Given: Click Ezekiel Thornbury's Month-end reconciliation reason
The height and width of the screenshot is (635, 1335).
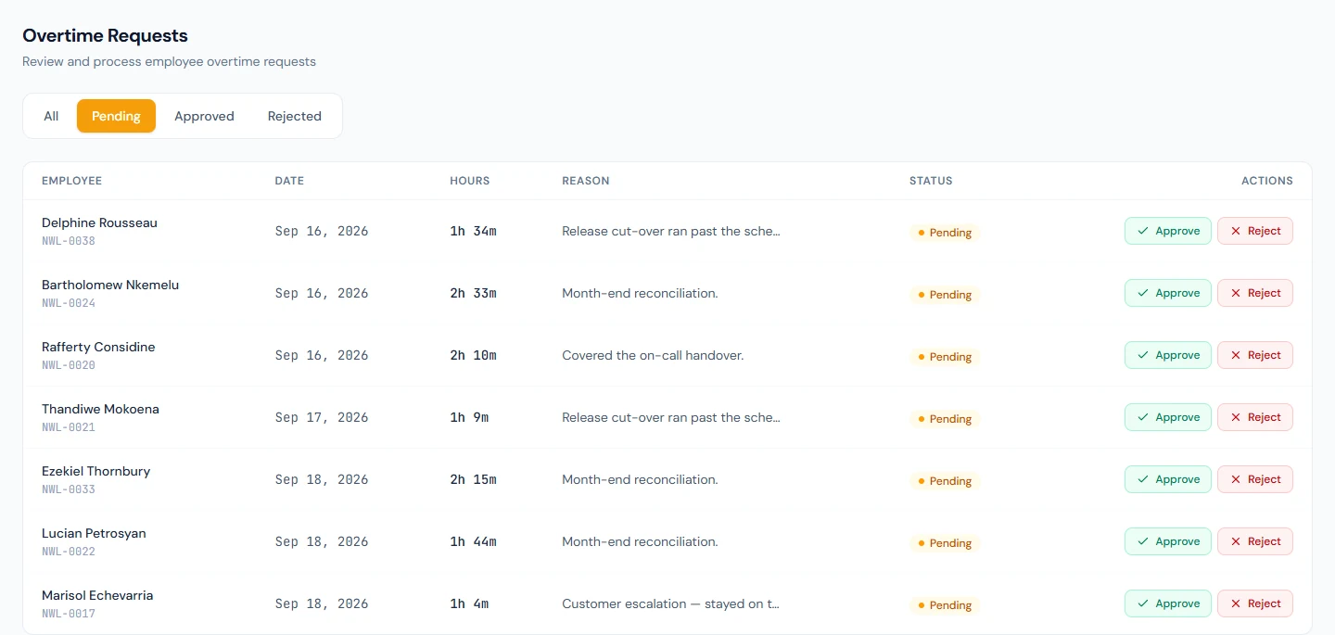Looking at the screenshot, I should [640, 479].
